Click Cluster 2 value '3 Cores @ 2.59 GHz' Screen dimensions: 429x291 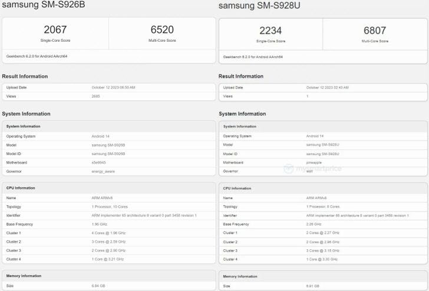pyautogui.click(x=108, y=242)
